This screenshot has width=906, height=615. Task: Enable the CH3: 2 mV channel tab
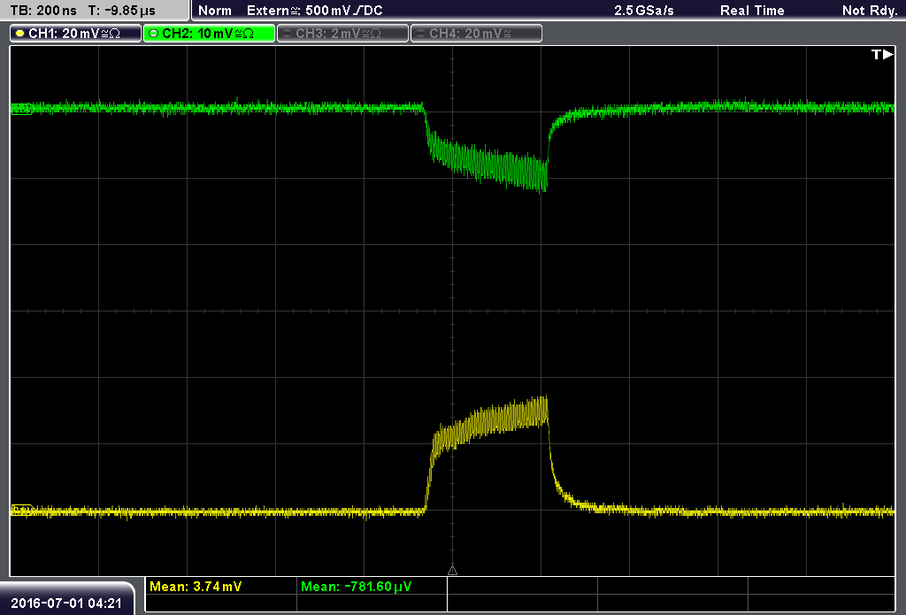point(342,34)
